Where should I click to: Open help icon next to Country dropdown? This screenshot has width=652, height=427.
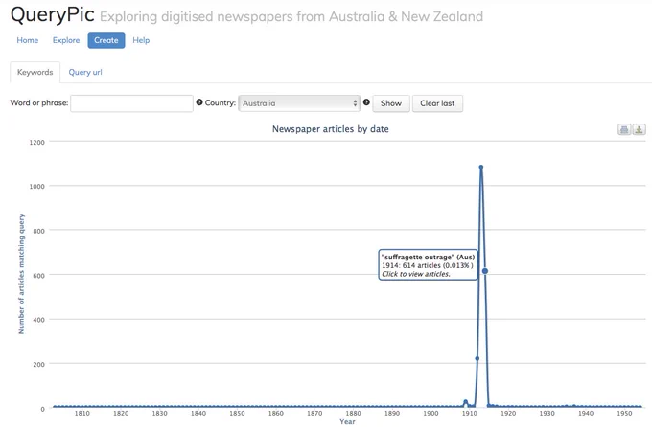click(x=366, y=102)
